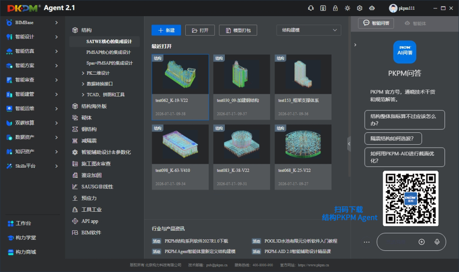Click the 新建 button

pos(166,30)
